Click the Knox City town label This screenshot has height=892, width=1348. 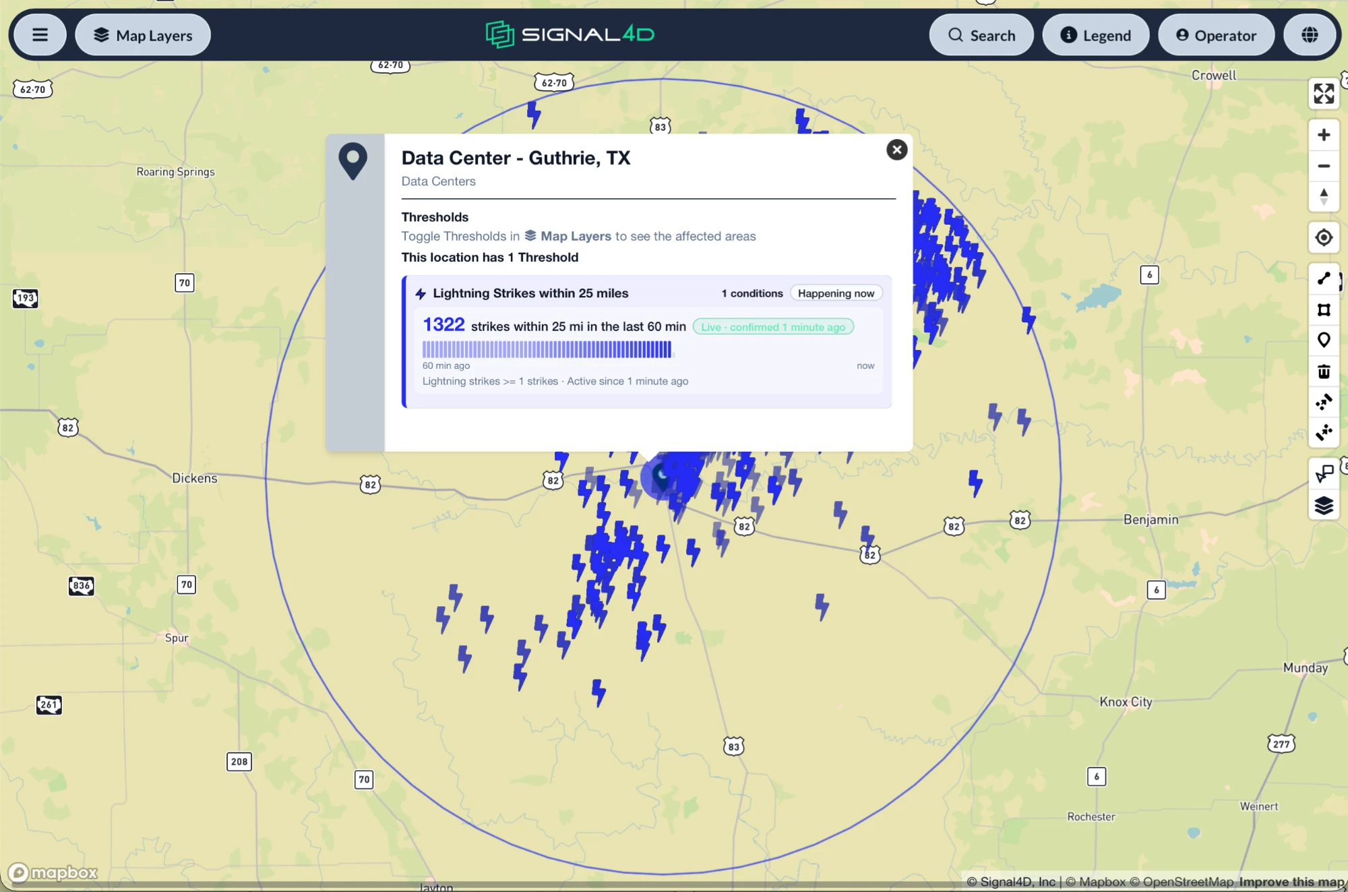pyautogui.click(x=1126, y=702)
